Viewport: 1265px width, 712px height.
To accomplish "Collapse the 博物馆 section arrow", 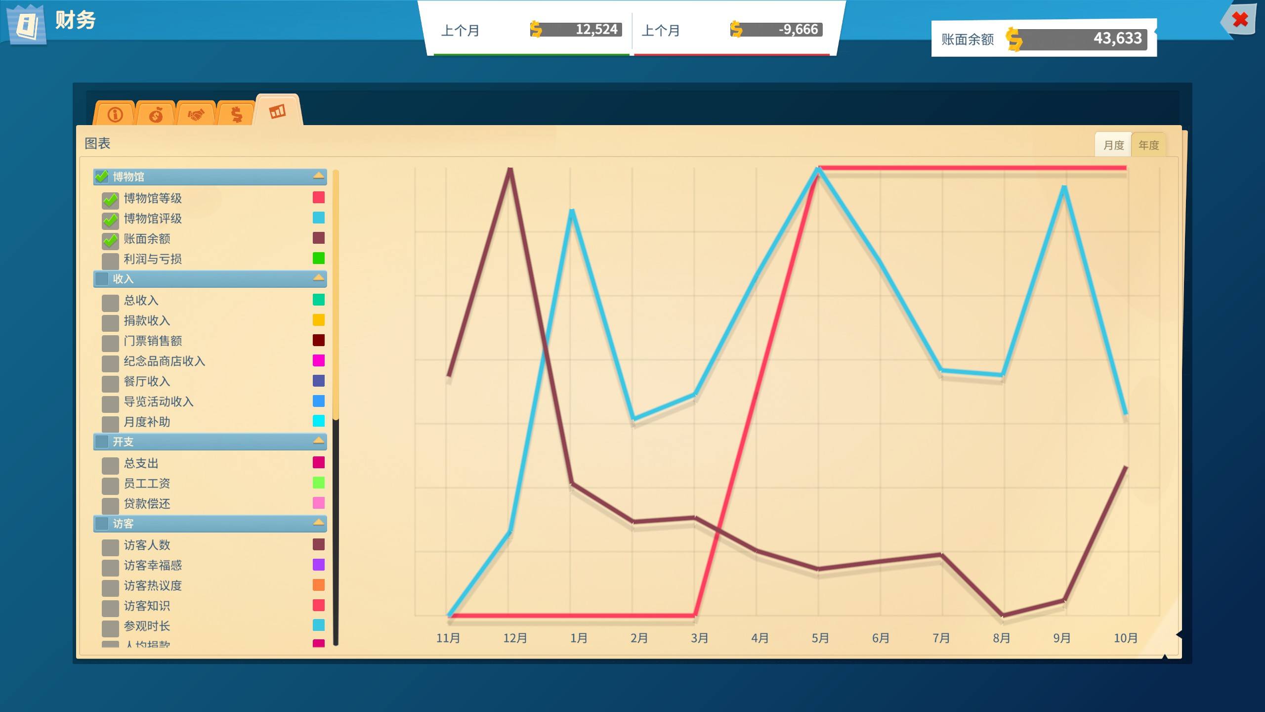I will coord(319,176).
